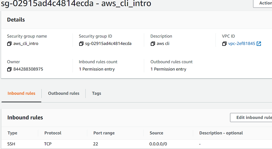Copy the security group ID value
272x149 pixels.
point(81,44)
